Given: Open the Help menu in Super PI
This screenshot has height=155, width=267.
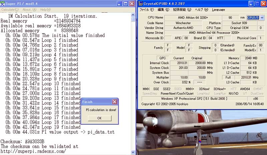Looking at the screenshot, I should tap(45, 10).
